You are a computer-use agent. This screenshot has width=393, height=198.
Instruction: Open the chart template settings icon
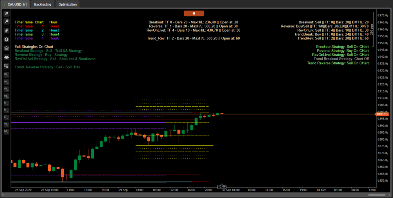point(7,66)
